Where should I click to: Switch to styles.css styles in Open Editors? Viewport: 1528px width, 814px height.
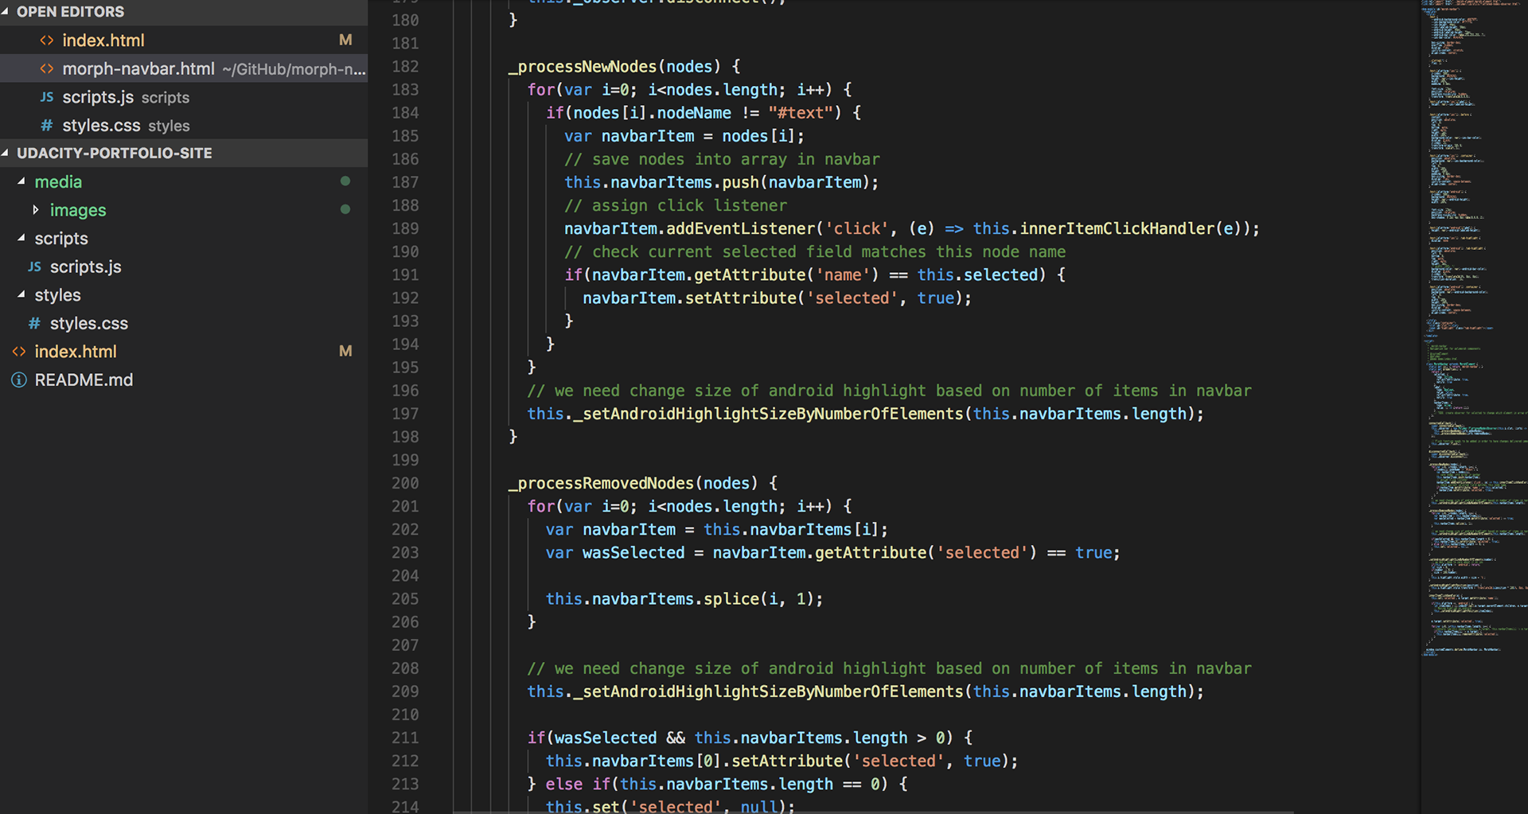(x=101, y=126)
